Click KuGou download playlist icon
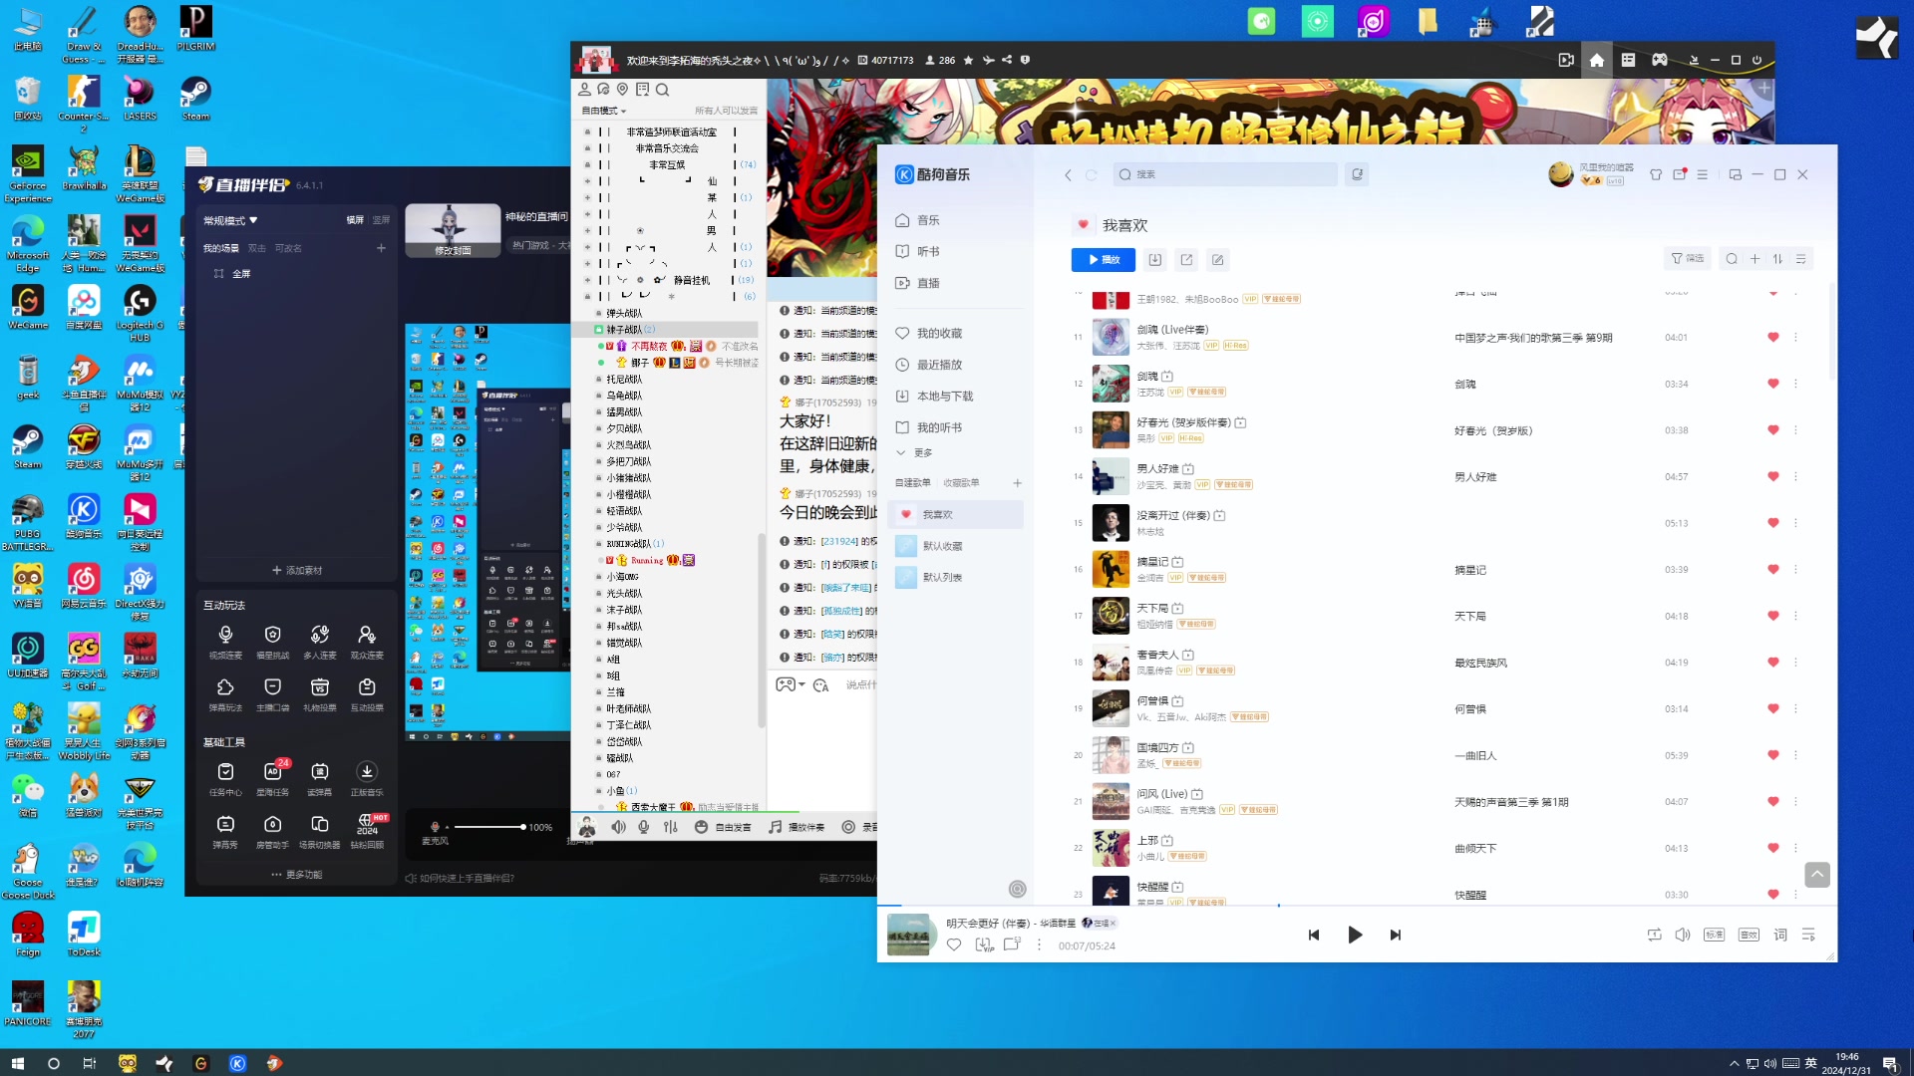Screen dimensions: 1914x1076 pos(1155,260)
